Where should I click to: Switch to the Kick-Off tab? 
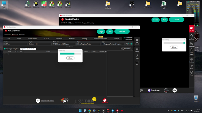point(72,38)
